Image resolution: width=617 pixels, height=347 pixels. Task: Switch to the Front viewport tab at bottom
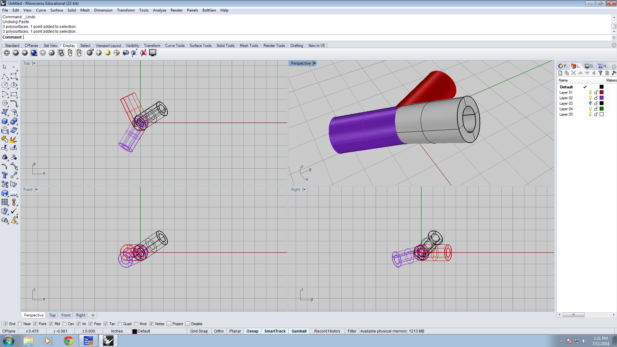(x=66, y=315)
